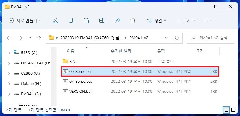Screen dimensions: 240x116
Task: Click the 07_Series.bat file icon
Action: click(65, 81)
